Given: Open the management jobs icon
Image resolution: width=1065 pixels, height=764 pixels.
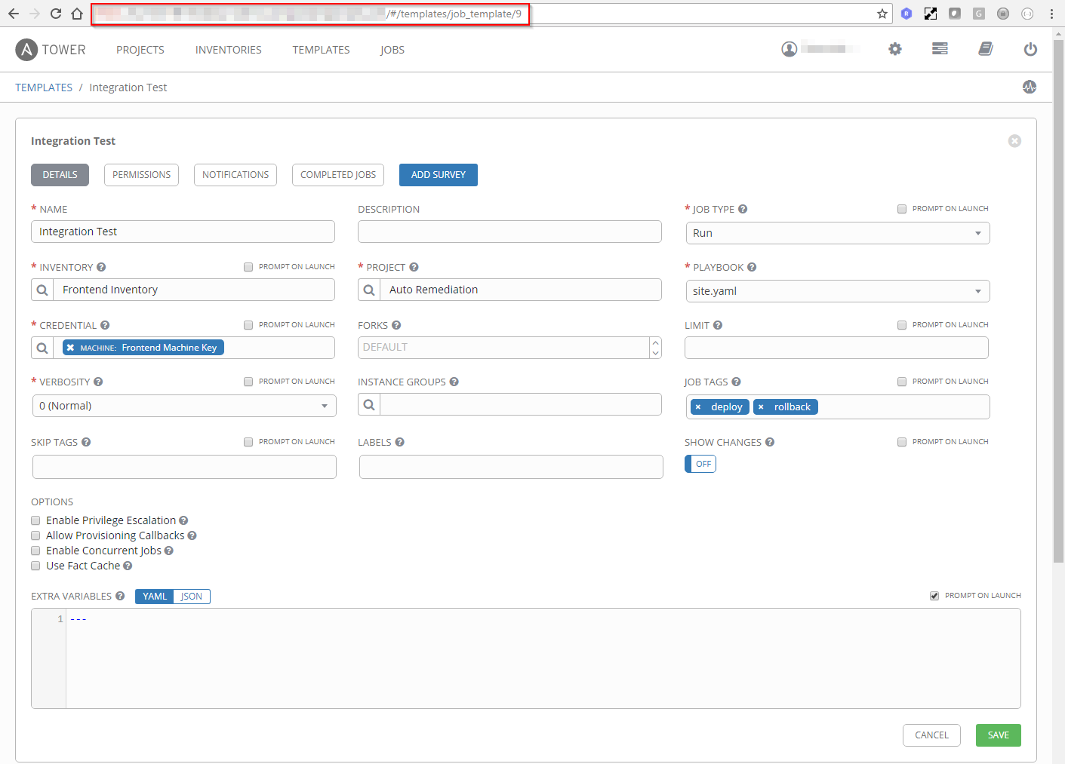Looking at the screenshot, I should click(940, 49).
